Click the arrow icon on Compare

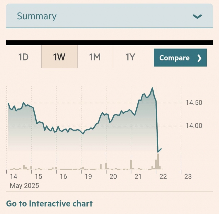point(199,58)
